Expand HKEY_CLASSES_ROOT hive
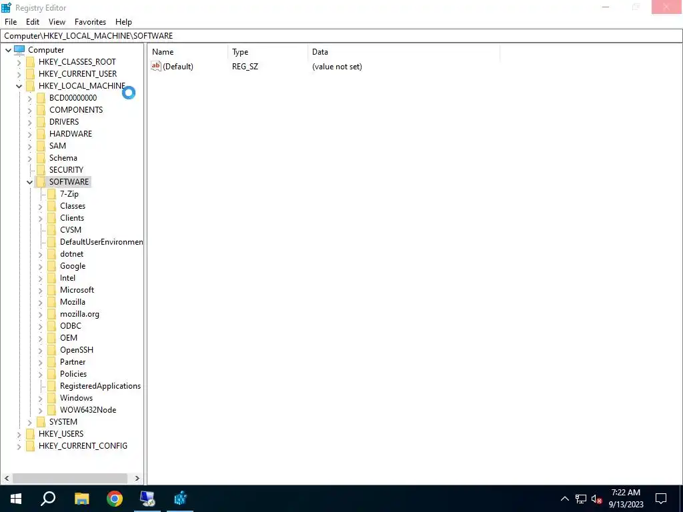The height and width of the screenshot is (512, 683). (x=19, y=62)
